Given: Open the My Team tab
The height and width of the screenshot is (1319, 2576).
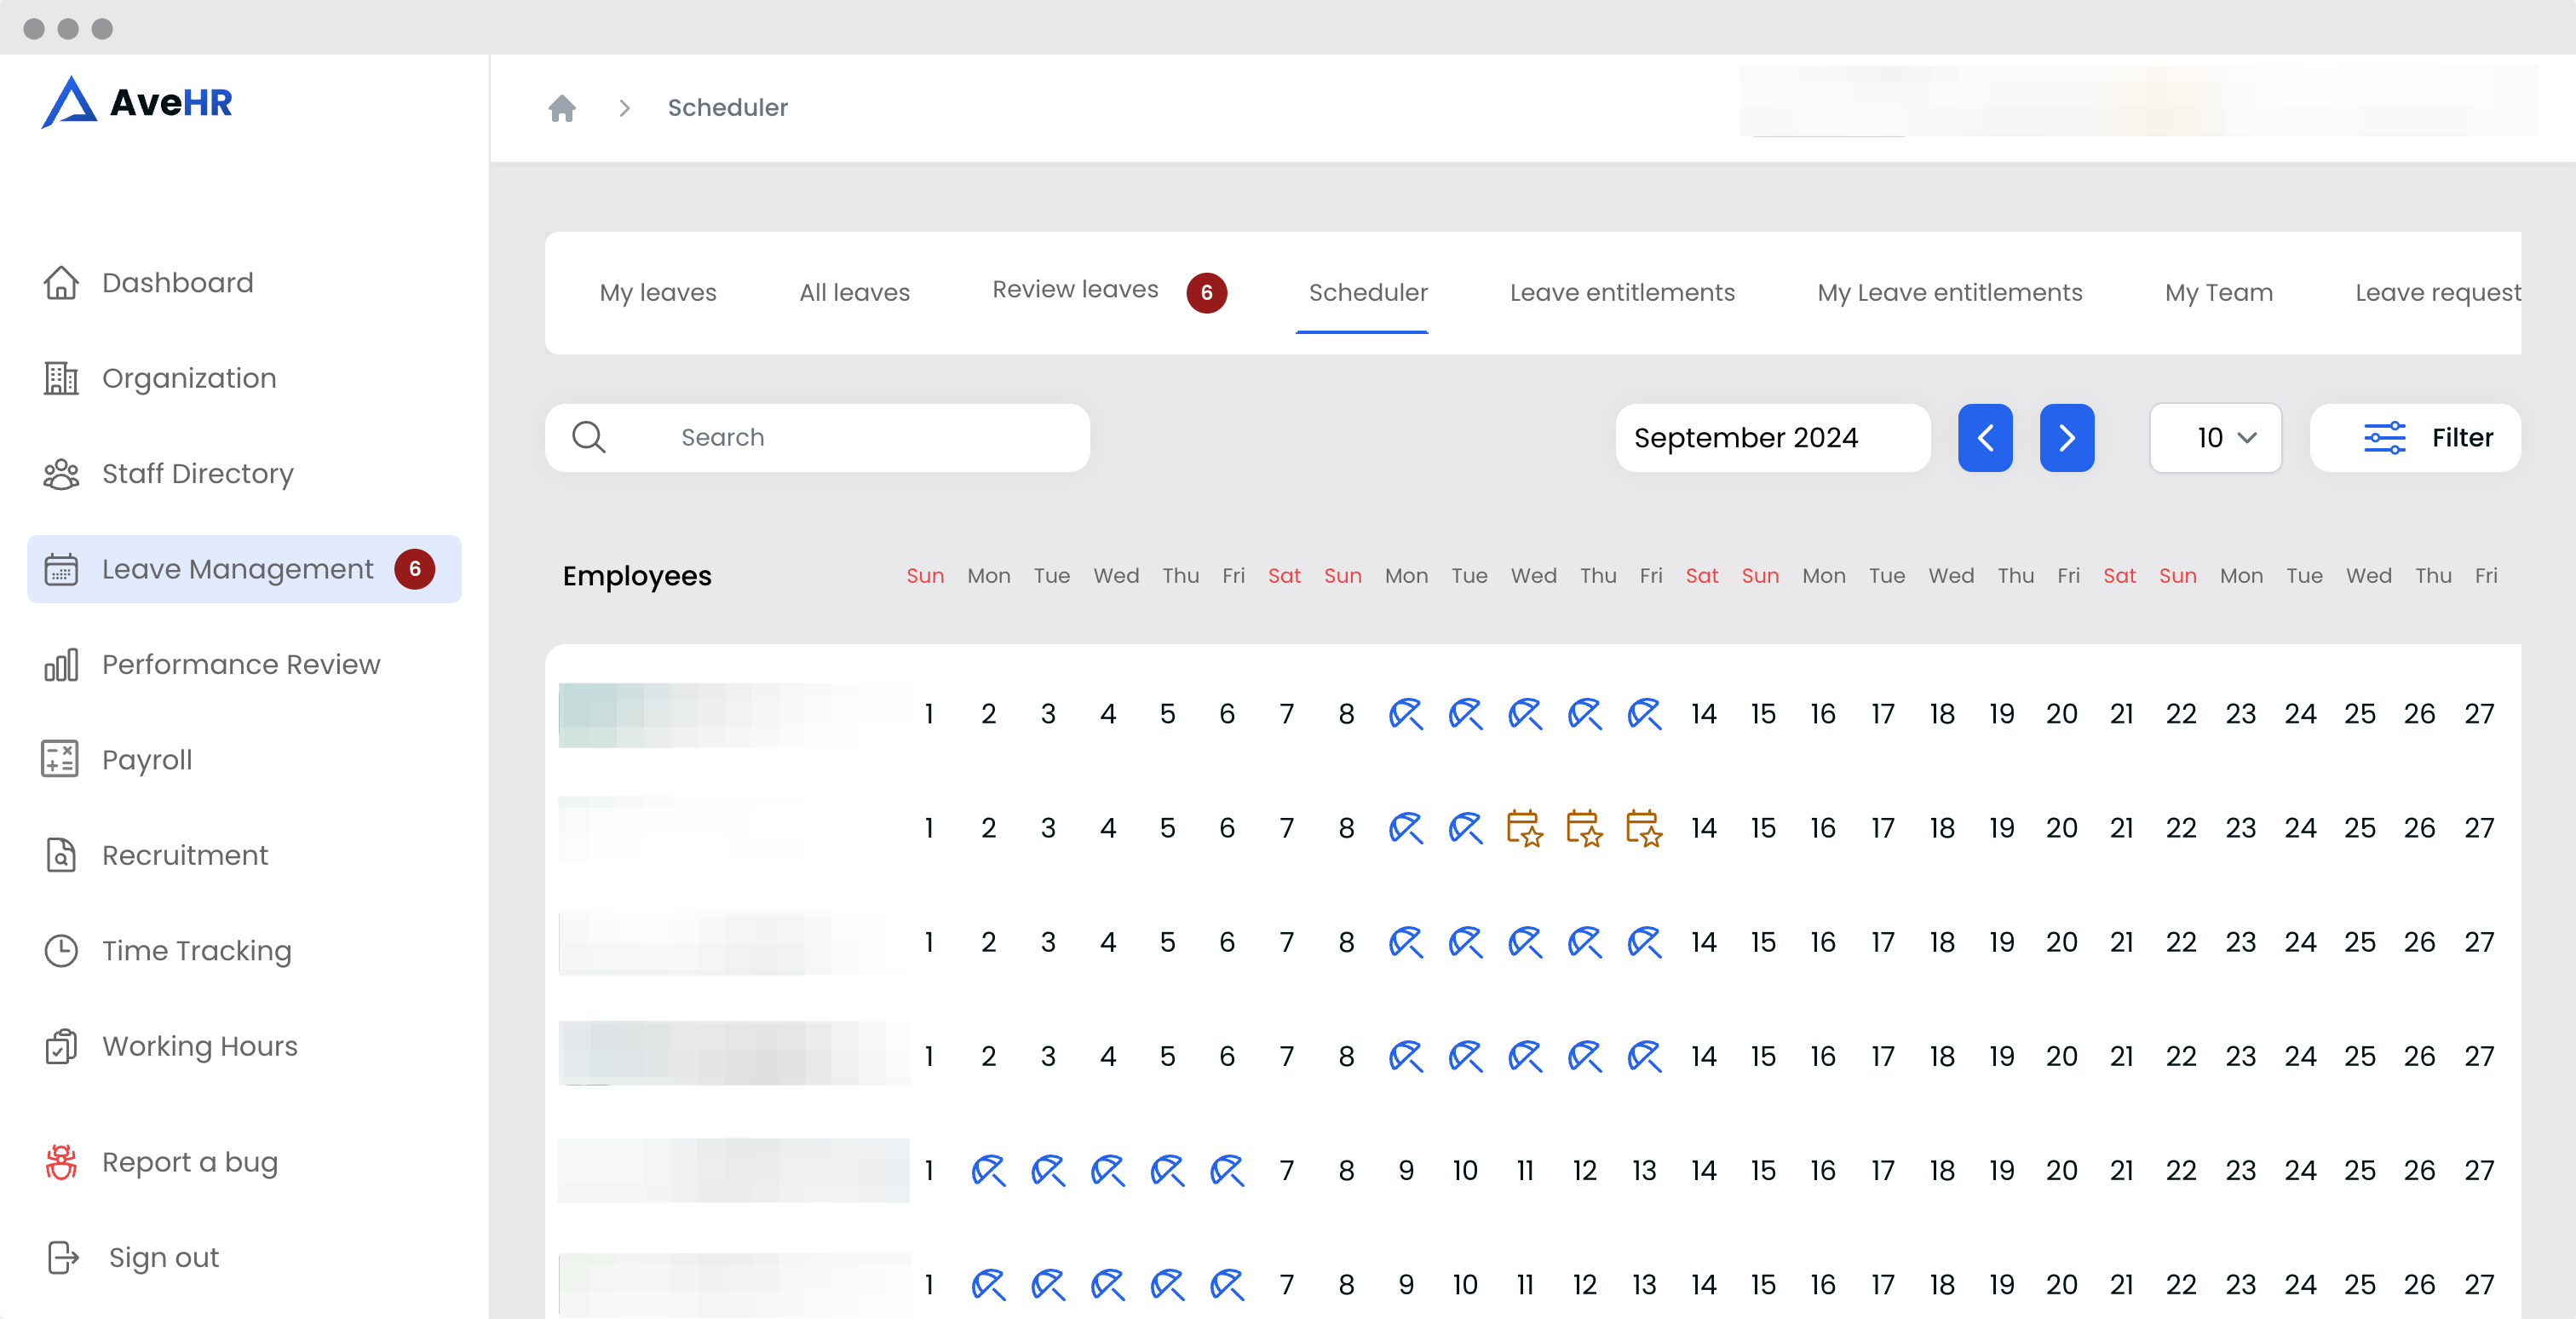Looking at the screenshot, I should coord(2218,293).
